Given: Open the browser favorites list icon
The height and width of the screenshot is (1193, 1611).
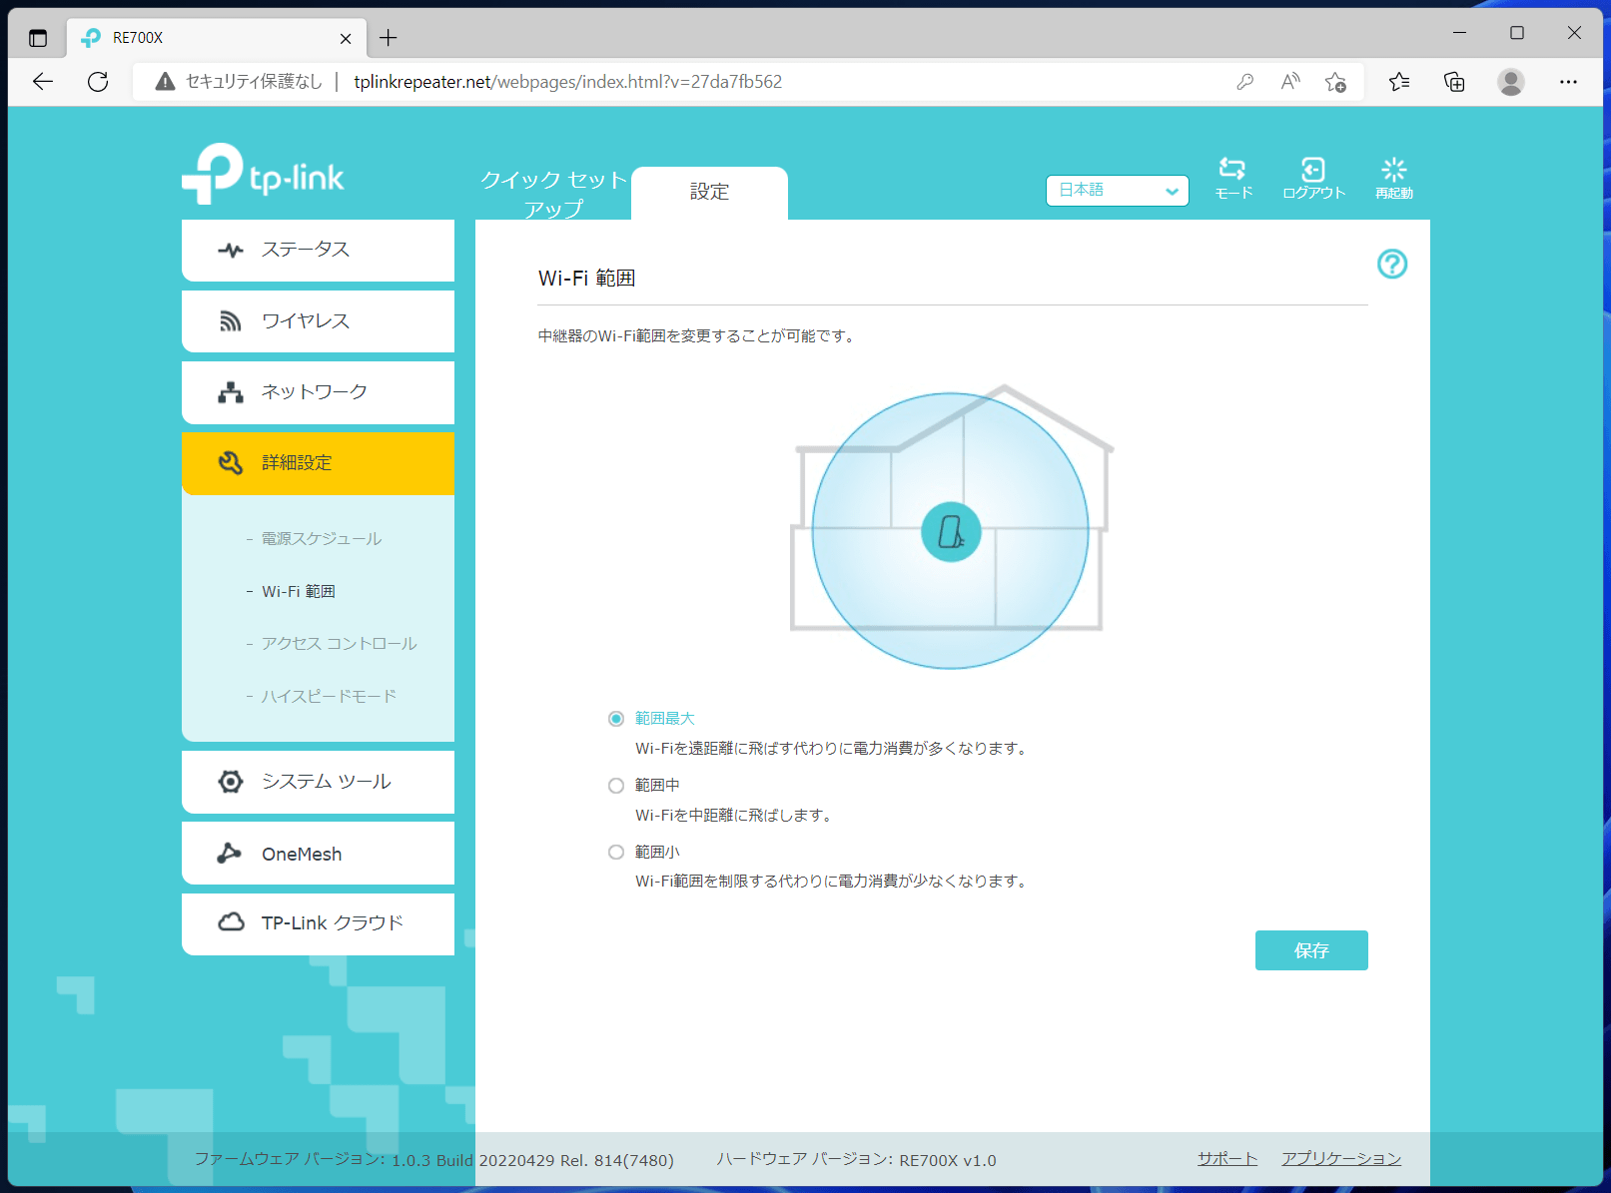Looking at the screenshot, I should click(x=1399, y=82).
